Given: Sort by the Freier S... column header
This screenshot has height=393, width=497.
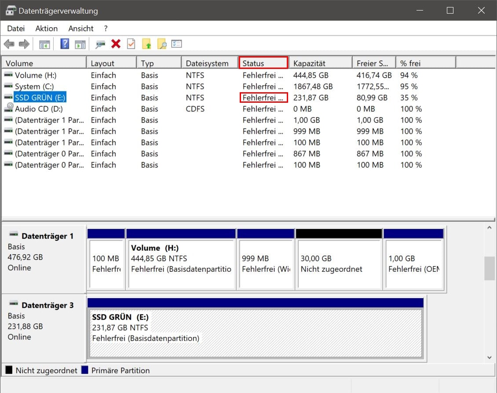Looking at the screenshot, I should coord(374,63).
